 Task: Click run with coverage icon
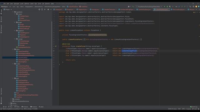[x=170, y=7]
